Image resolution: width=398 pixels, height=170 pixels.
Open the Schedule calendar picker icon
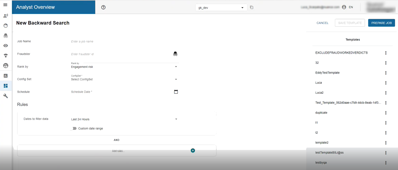coord(176,92)
